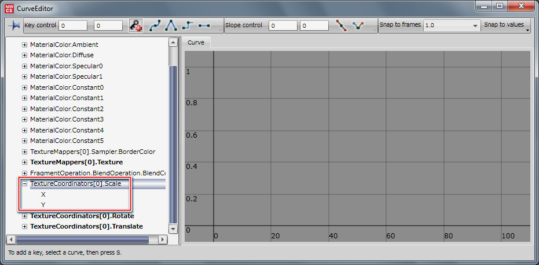Select the X curve under Scale
539x265 pixels.
click(x=43, y=194)
